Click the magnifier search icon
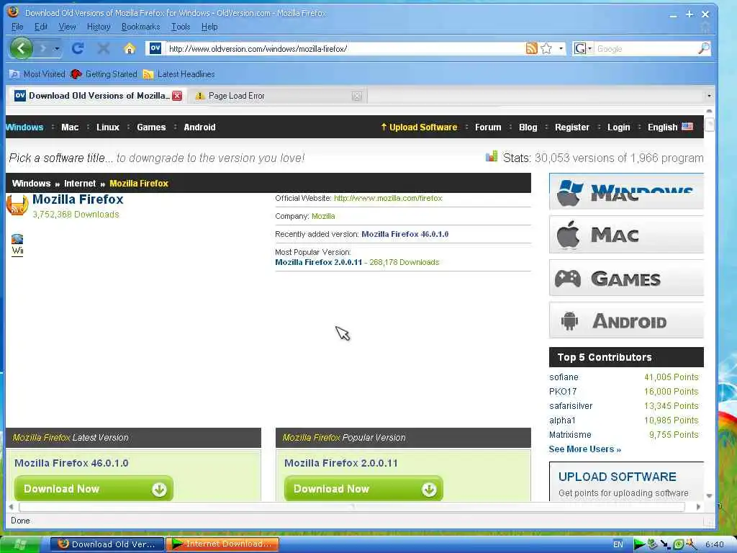Screen dimensions: 737x553 click(x=704, y=48)
